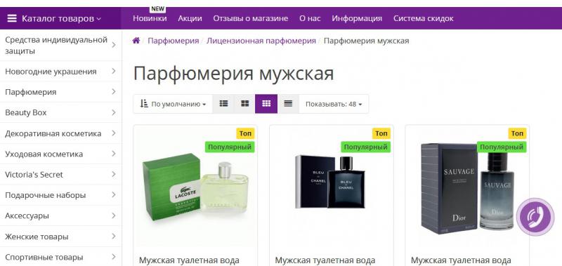
Task: Follow Лицензионная парфюмерия breadcrumb link
Action: point(261,41)
